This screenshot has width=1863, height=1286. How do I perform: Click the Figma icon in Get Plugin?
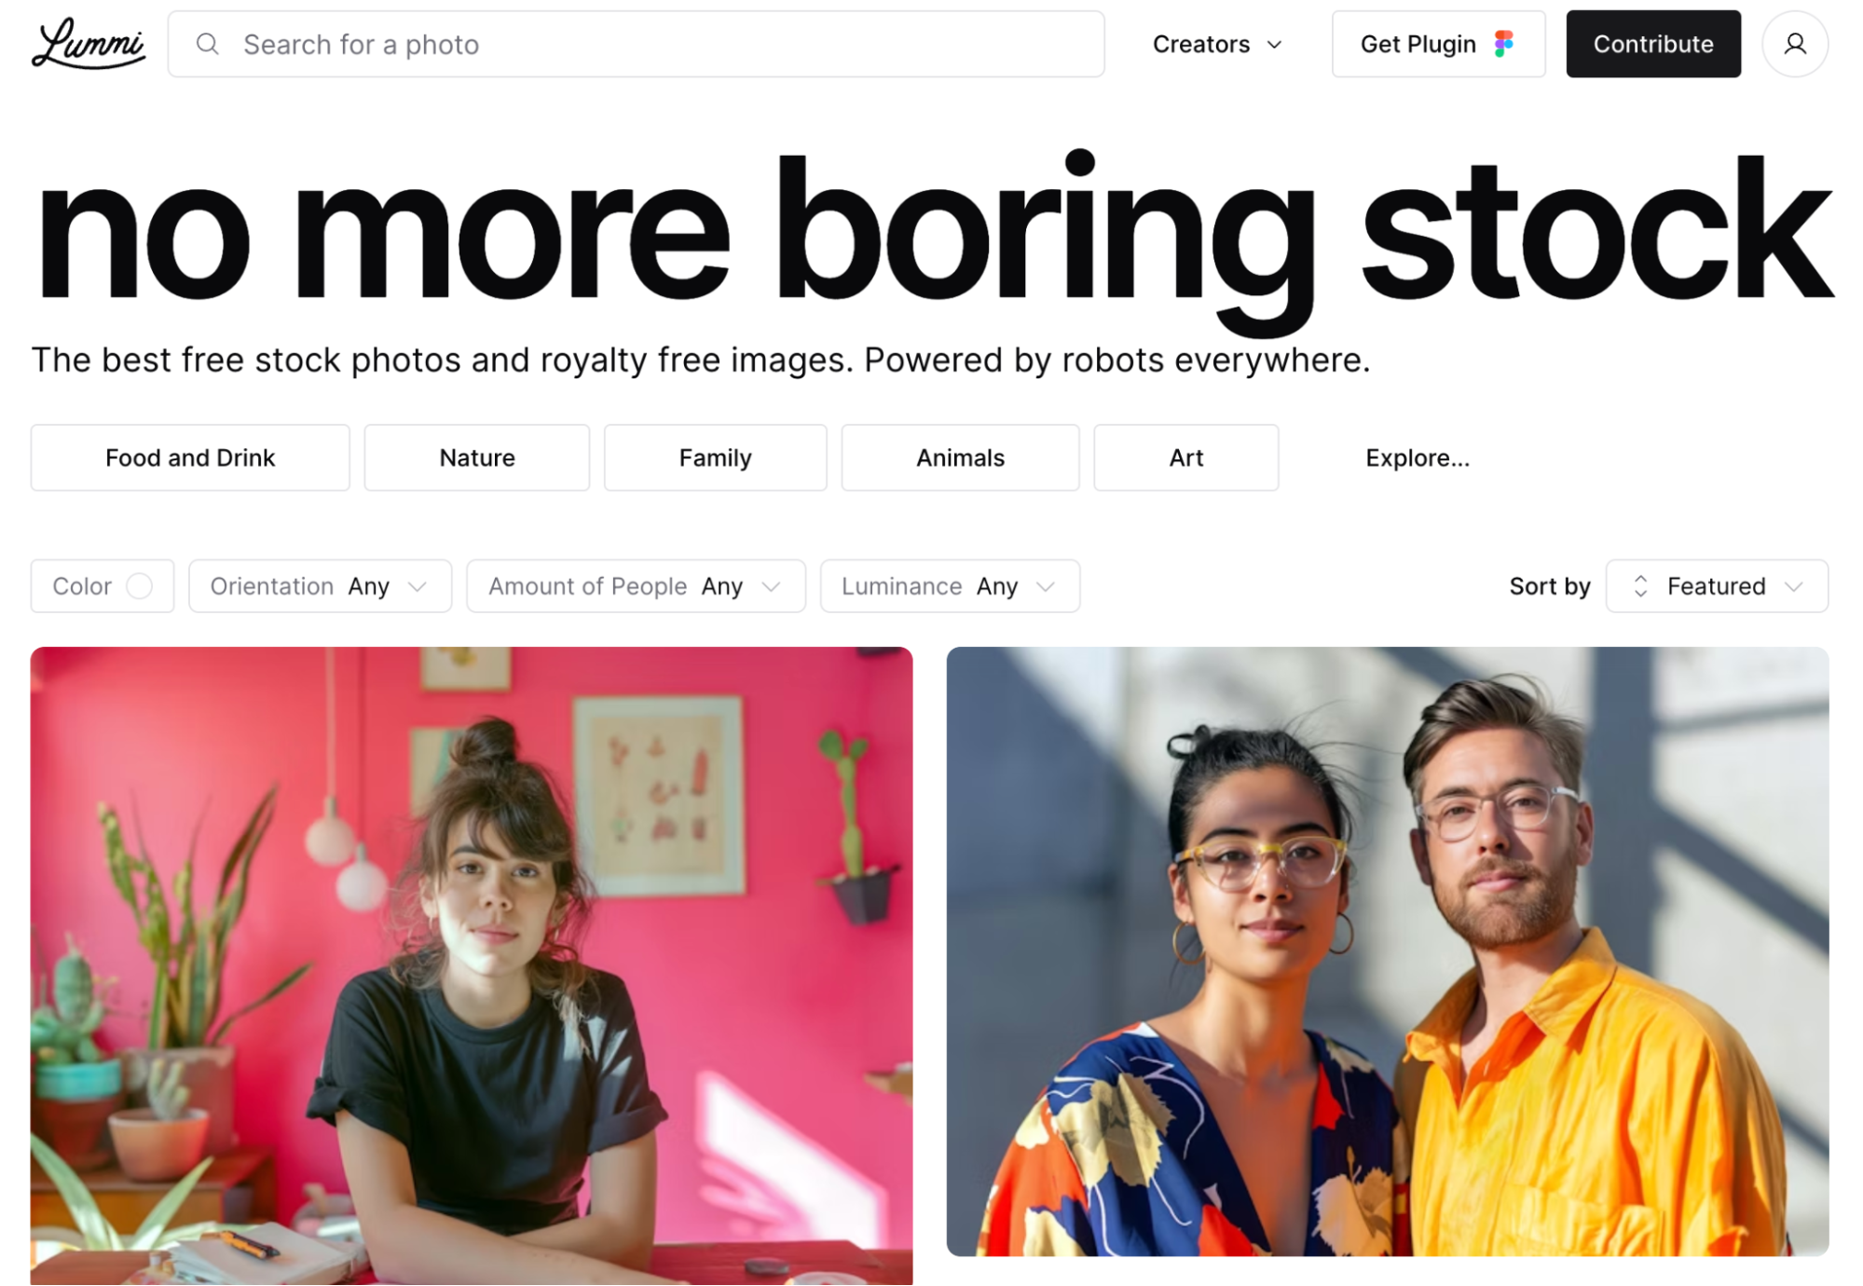pos(1503,44)
